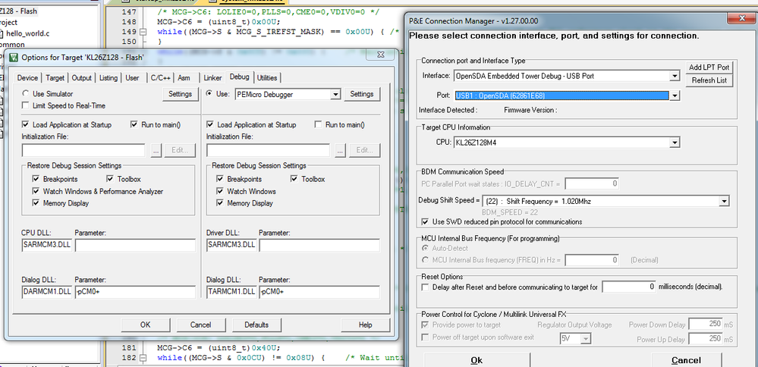Click DARMCM1.DLL Dialog DLL field
Viewport: 758px width, 367px height.
[x=47, y=292]
